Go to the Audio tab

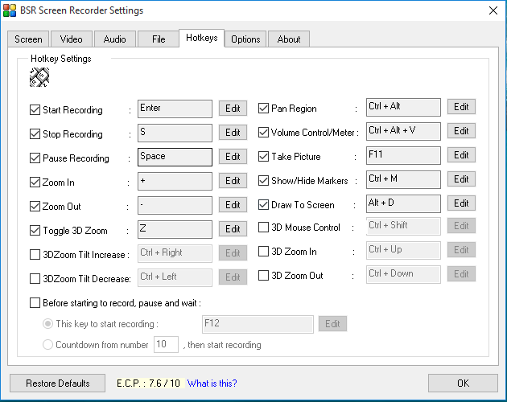coord(114,39)
